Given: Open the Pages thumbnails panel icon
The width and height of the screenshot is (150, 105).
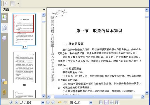Looking at the screenshot, I should point(4,28).
